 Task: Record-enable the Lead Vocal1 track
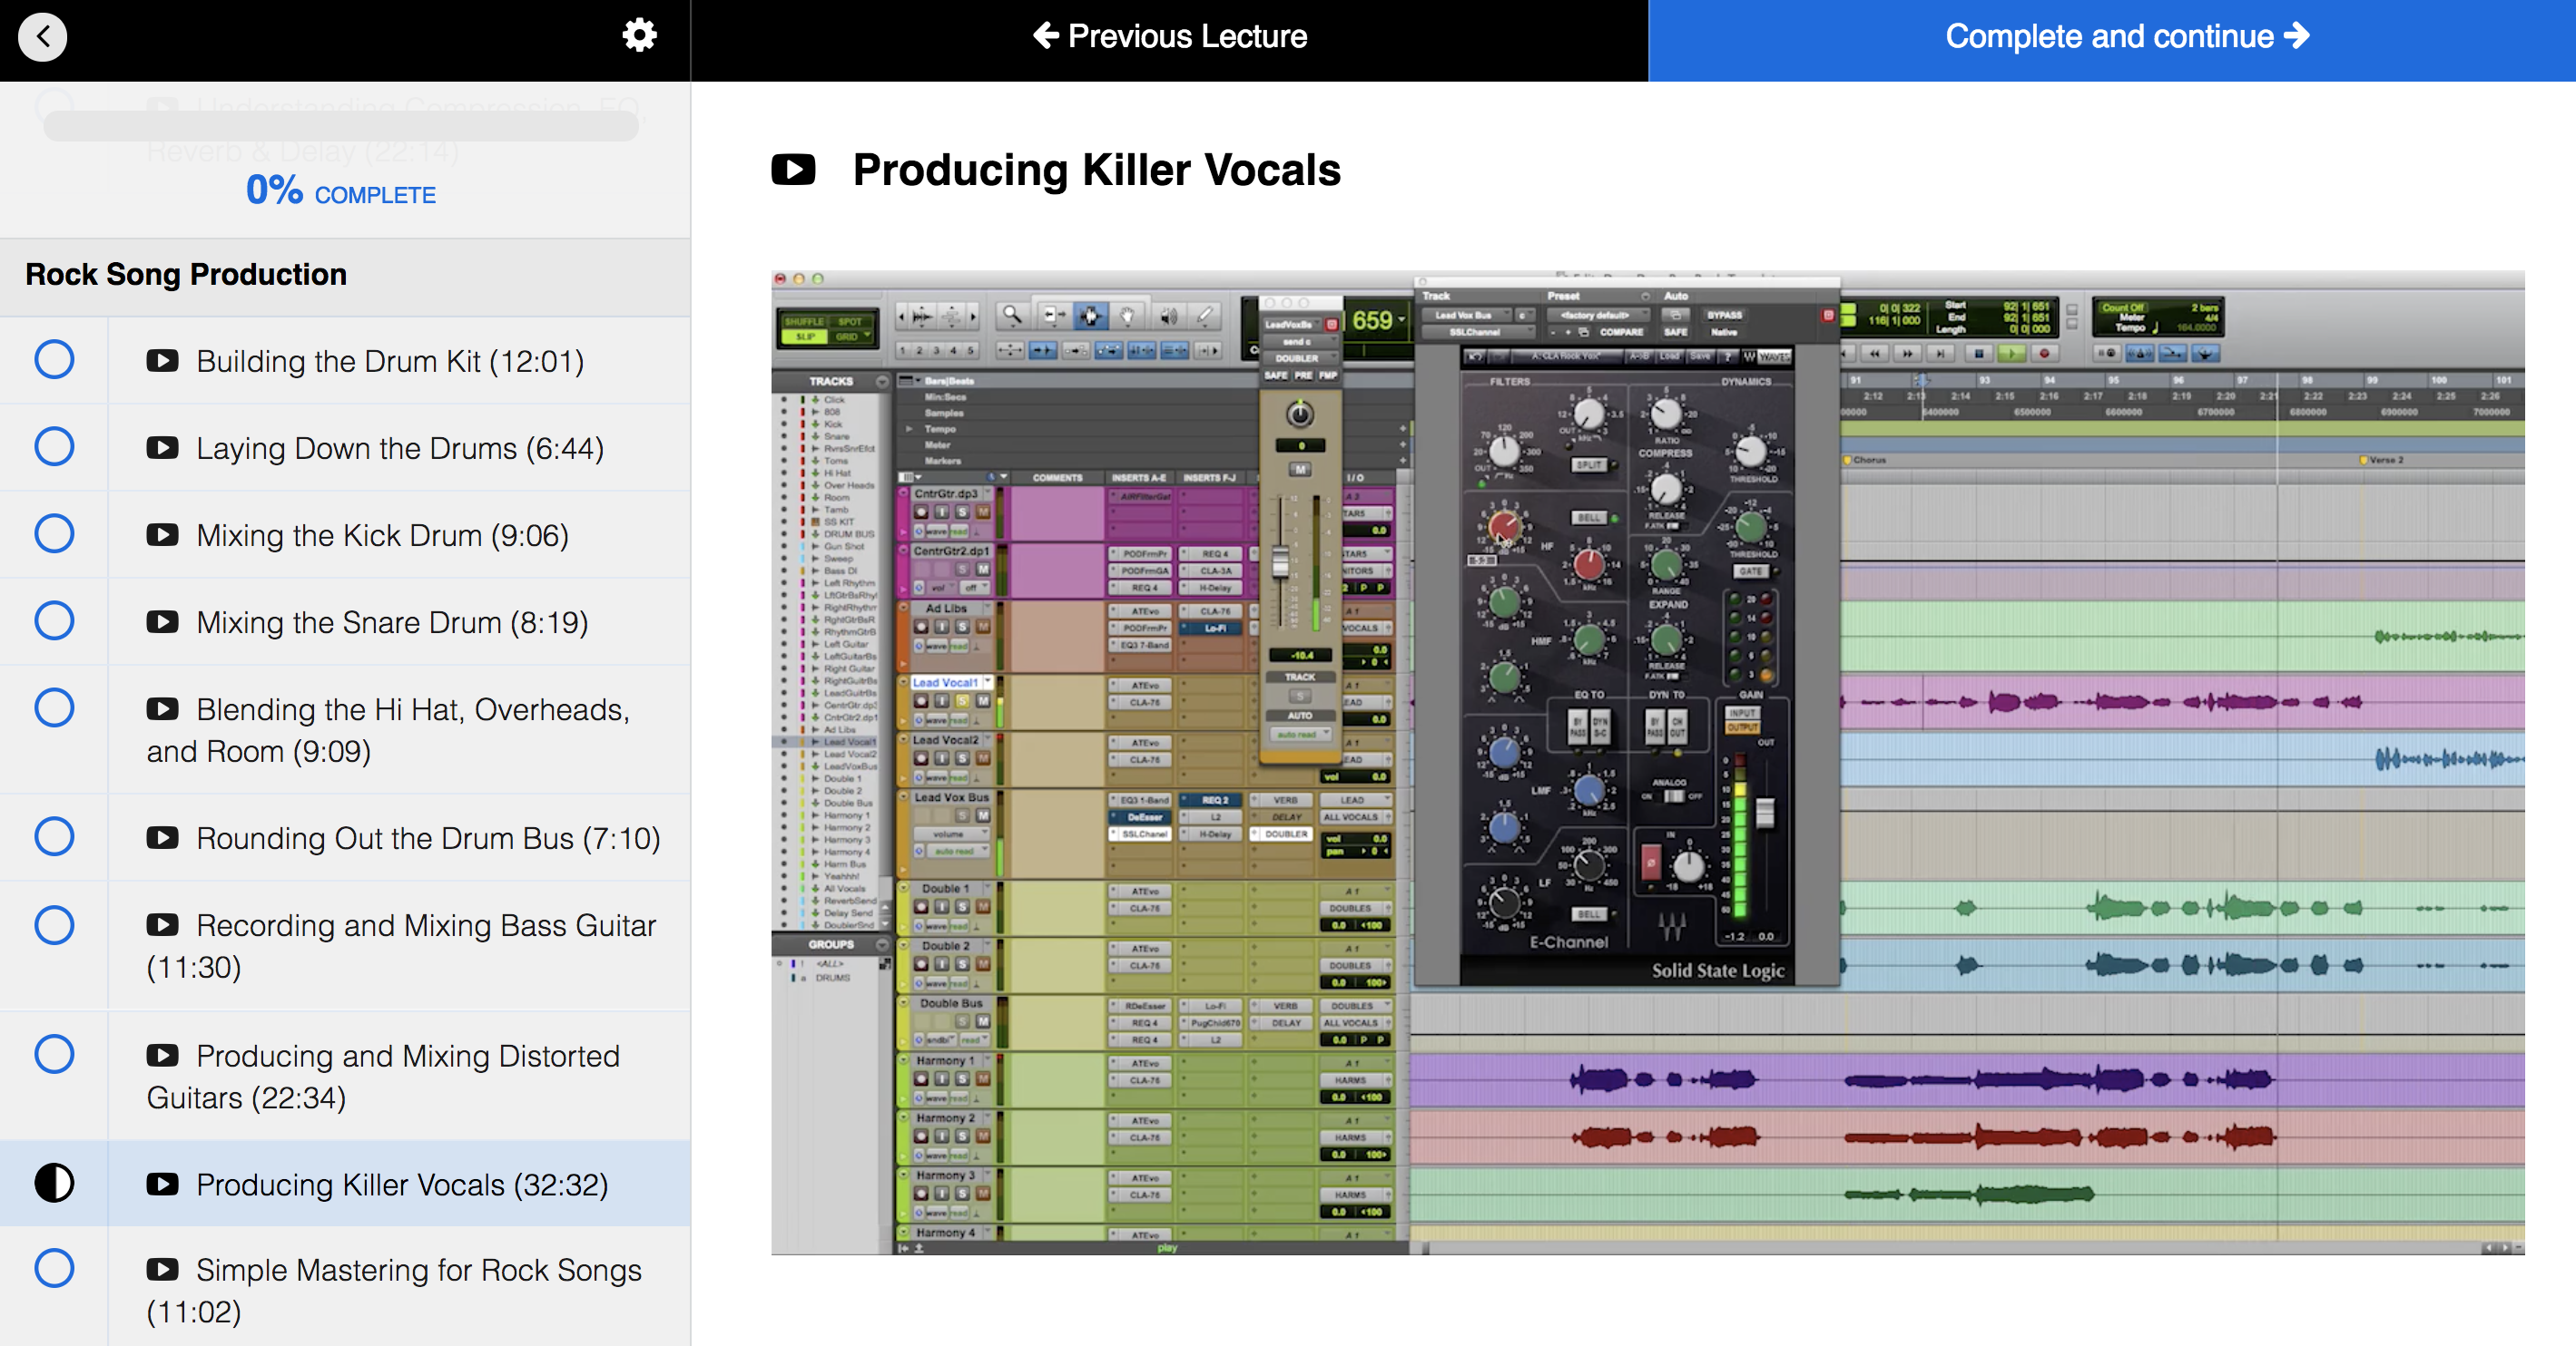921,700
